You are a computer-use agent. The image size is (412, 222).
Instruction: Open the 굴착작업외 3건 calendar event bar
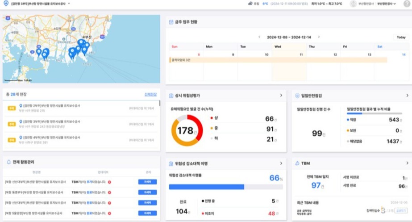pos(278,60)
